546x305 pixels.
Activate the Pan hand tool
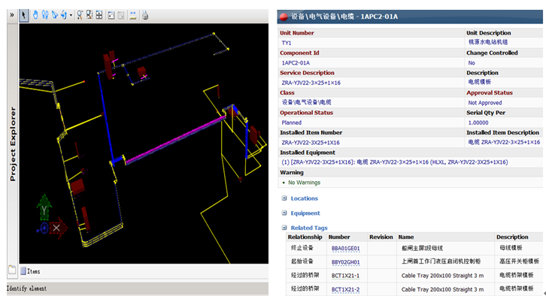(x=35, y=14)
